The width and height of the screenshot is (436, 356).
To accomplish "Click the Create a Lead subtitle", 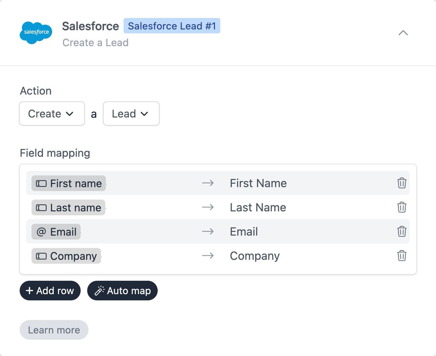I will tap(95, 43).
